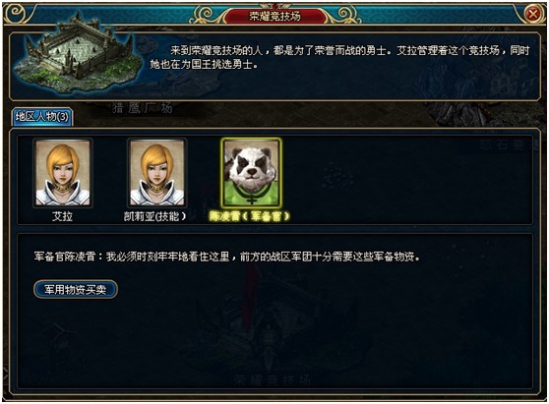Click the red 荣耀竞技场 title banner
This screenshot has width=549, height=404.
[x=274, y=16]
